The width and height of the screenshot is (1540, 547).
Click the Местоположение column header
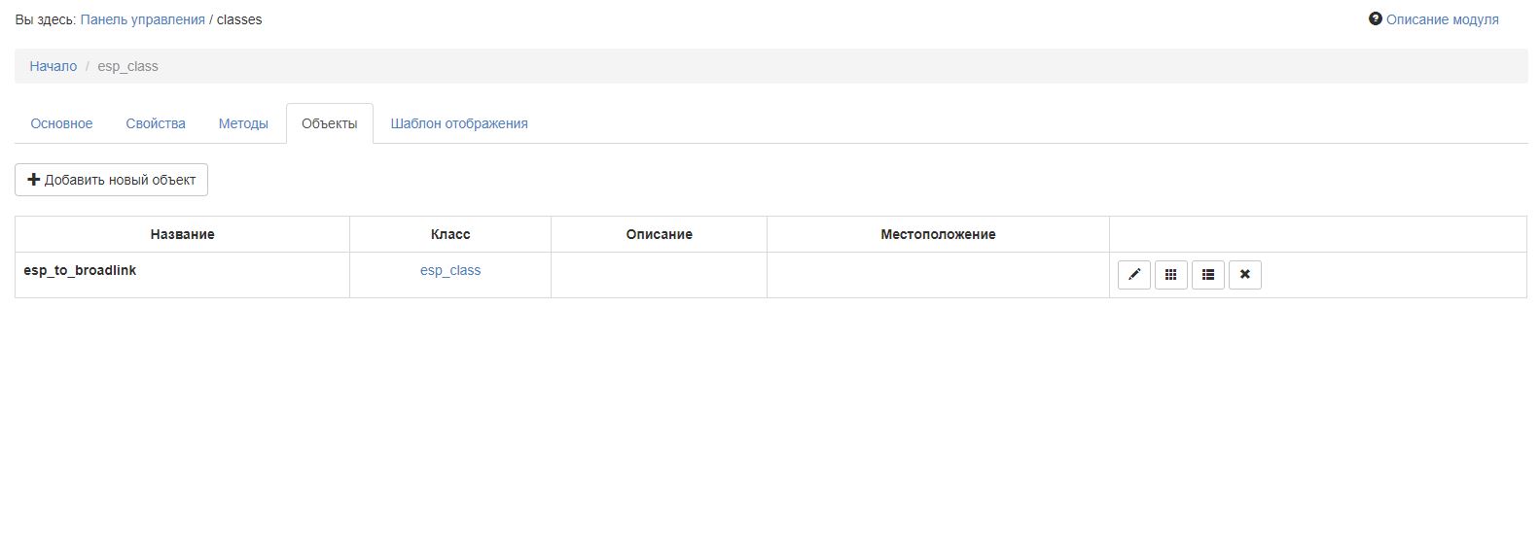938,234
